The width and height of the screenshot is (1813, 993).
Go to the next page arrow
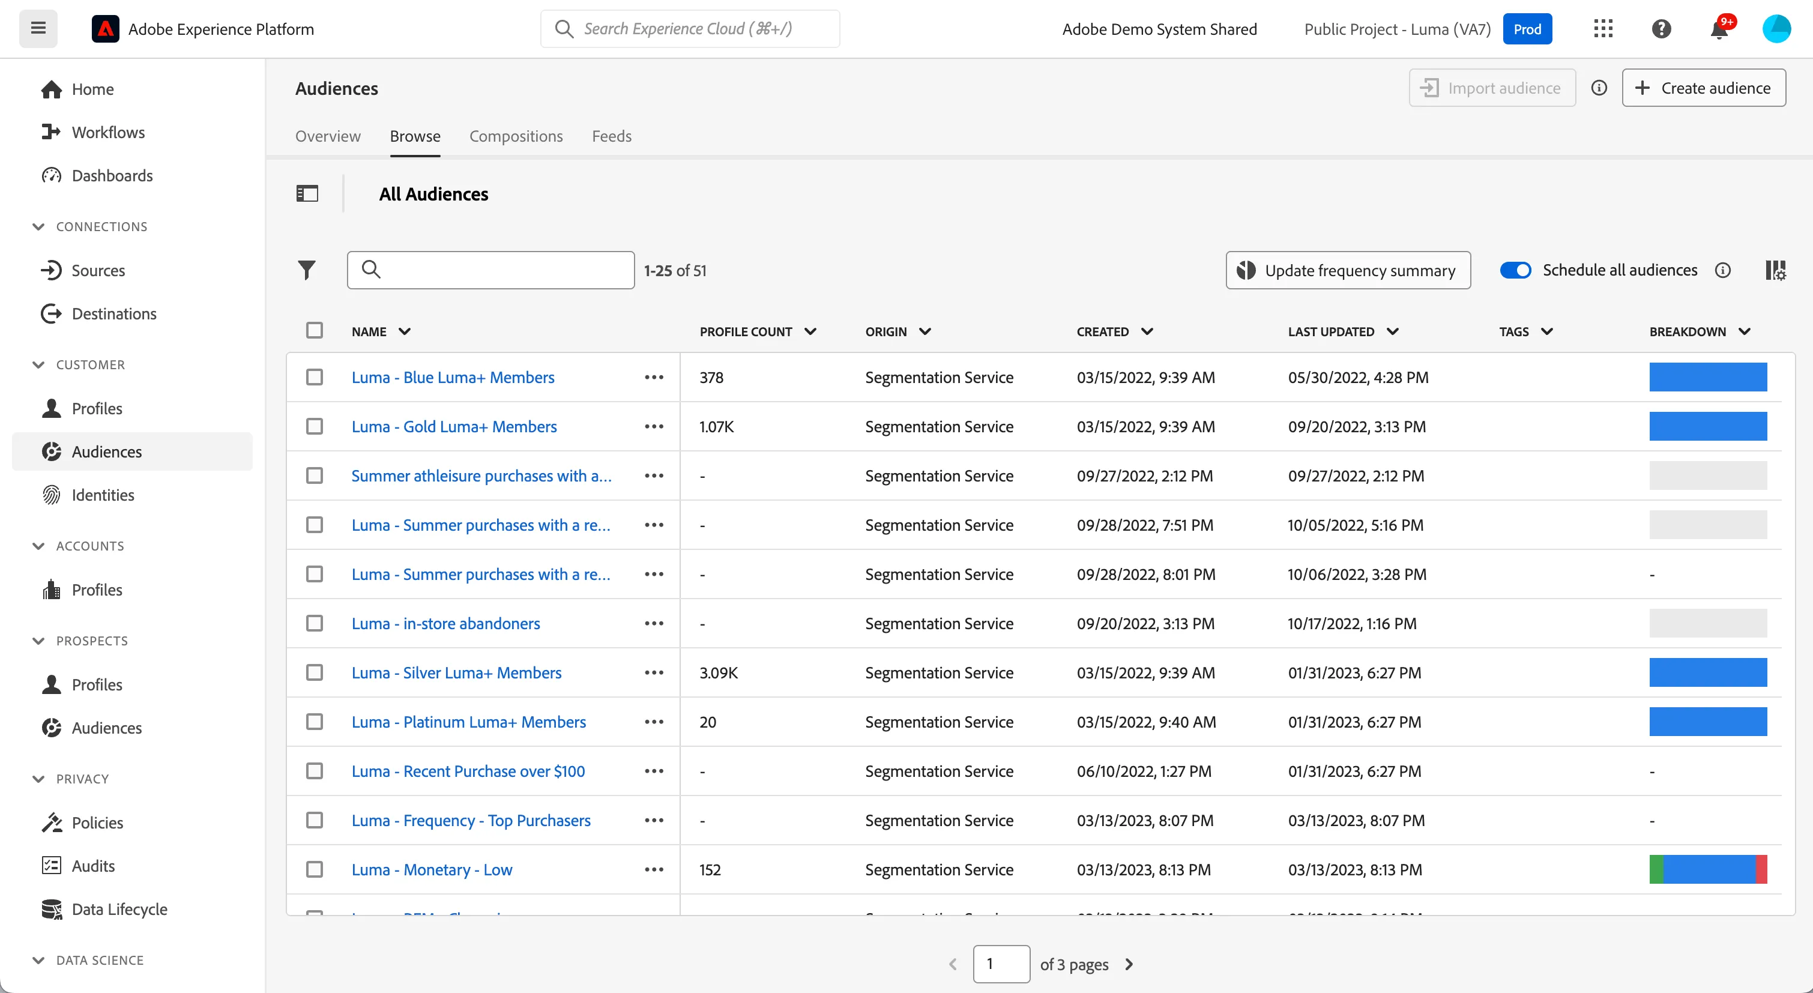coord(1129,964)
